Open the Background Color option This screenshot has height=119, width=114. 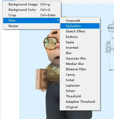point(32,10)
